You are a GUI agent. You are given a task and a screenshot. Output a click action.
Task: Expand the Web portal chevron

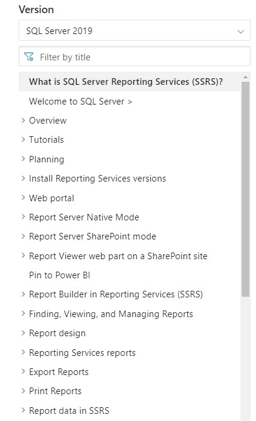tap(23, 198)
